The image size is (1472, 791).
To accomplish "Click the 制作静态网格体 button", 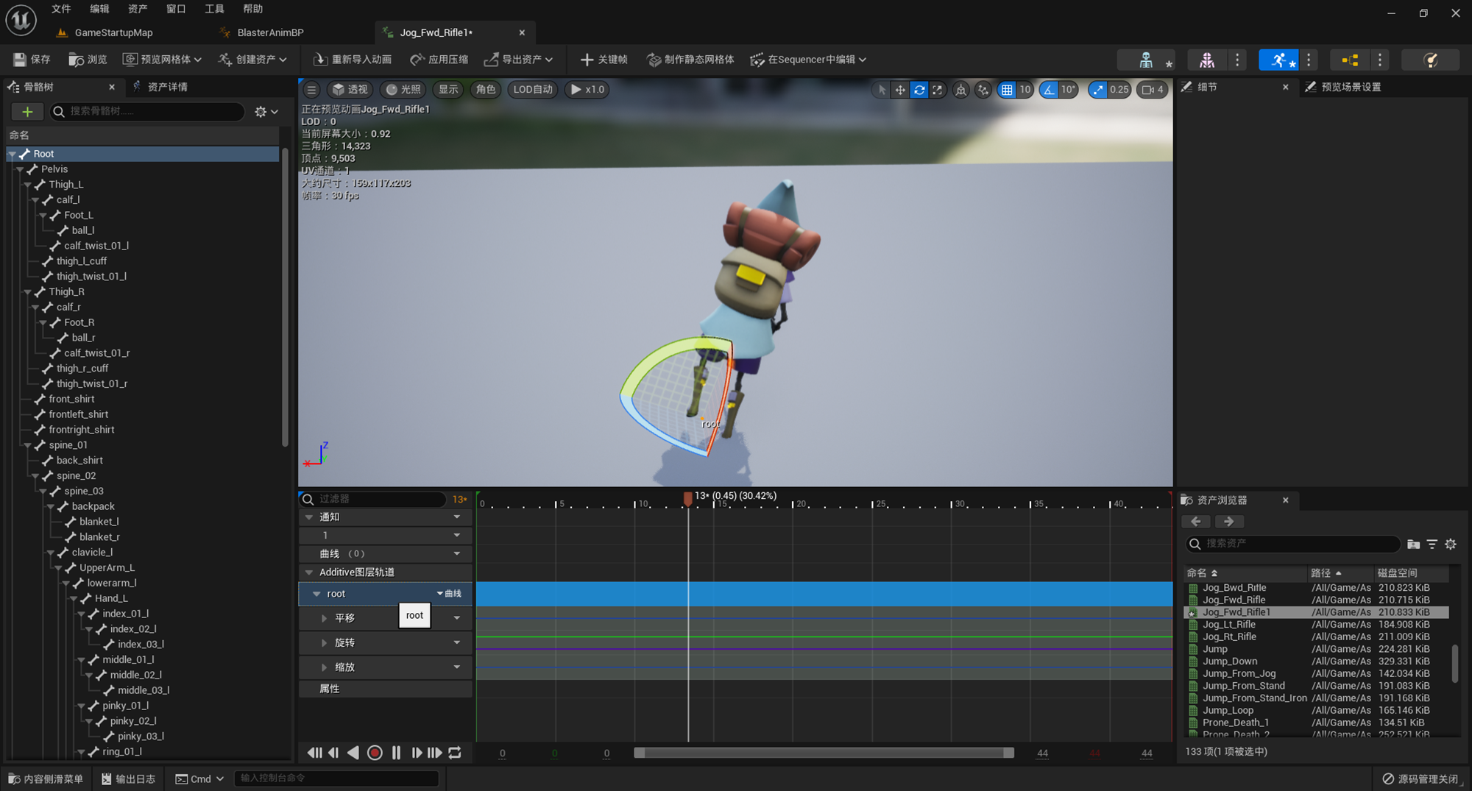I will 690,60.
